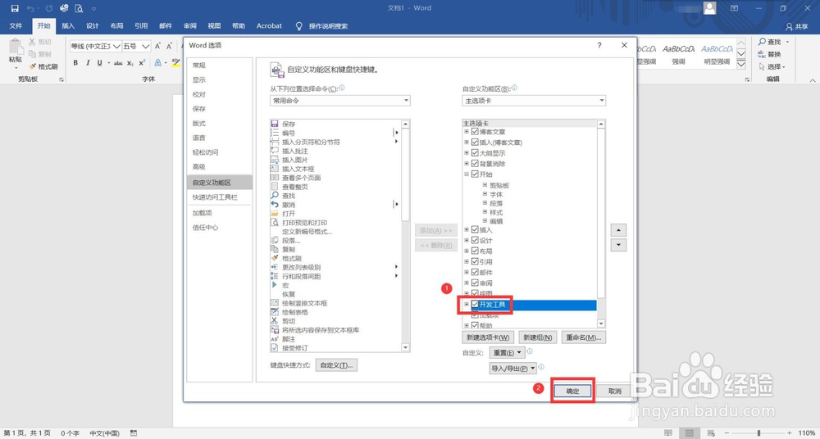Toggle the 引用 tab checkbox

click(x=475, y=261)
